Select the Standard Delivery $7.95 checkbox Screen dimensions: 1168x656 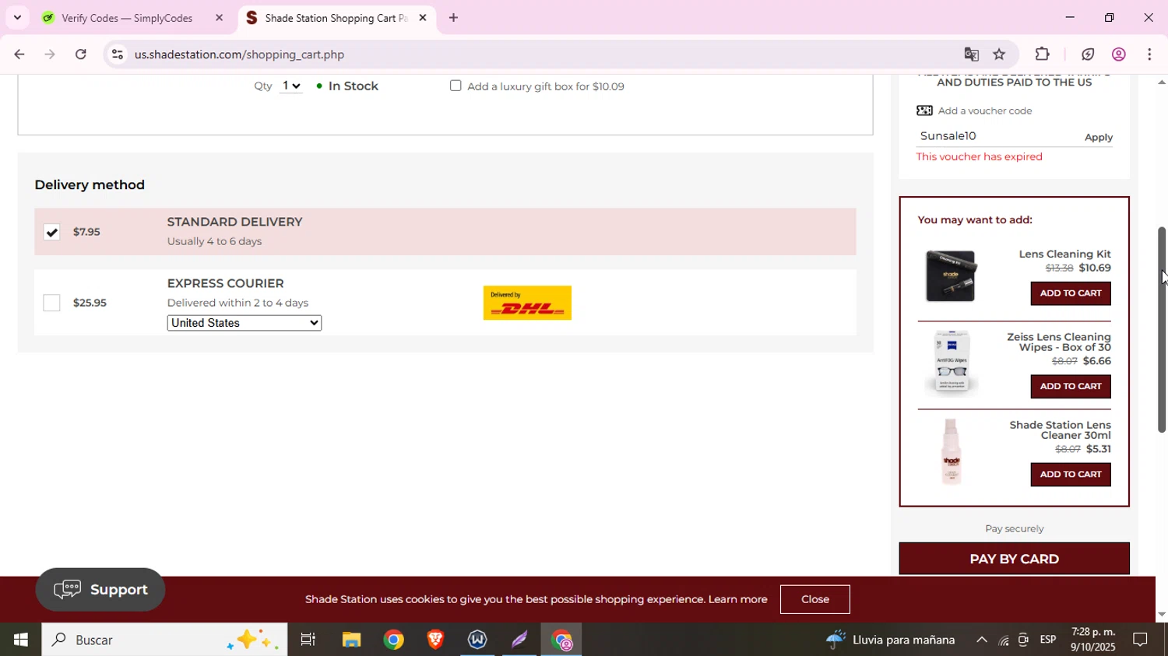point(51,232)
